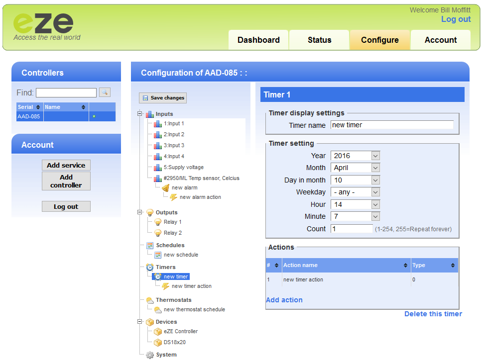Click into the Timer name field

392,125
